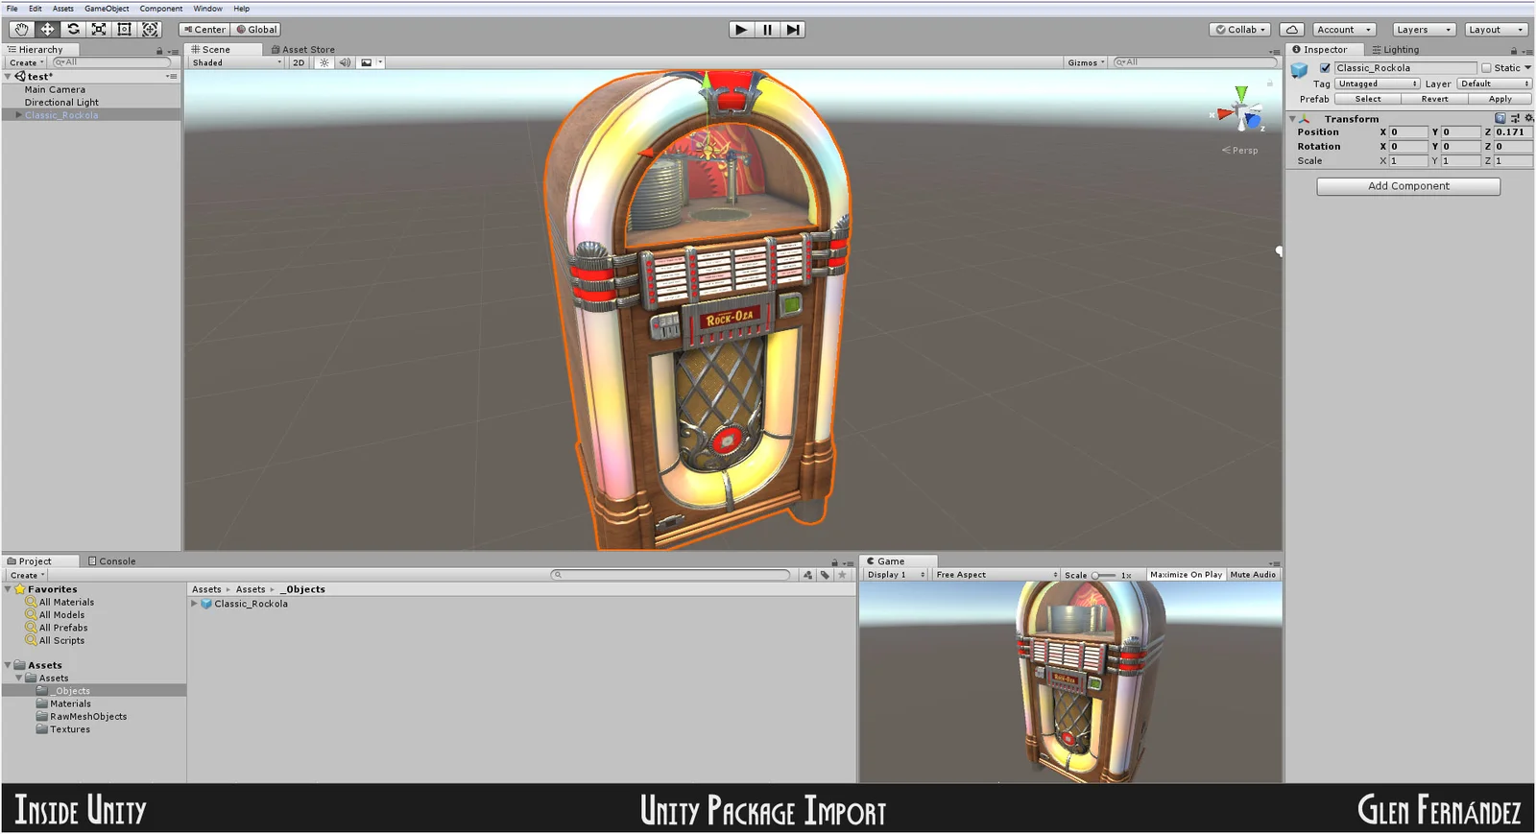The width and height of the screenshot is (1536, 834).
Task: Toggle Global coordinate space button
Action: [257, 30]
